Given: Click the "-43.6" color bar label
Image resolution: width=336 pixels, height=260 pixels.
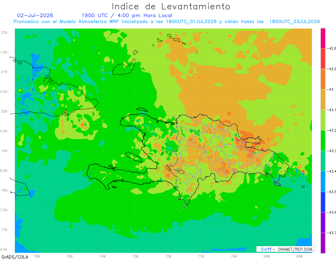Looking at the screenshot, I should pyautogui.click(x=332, y=212).
